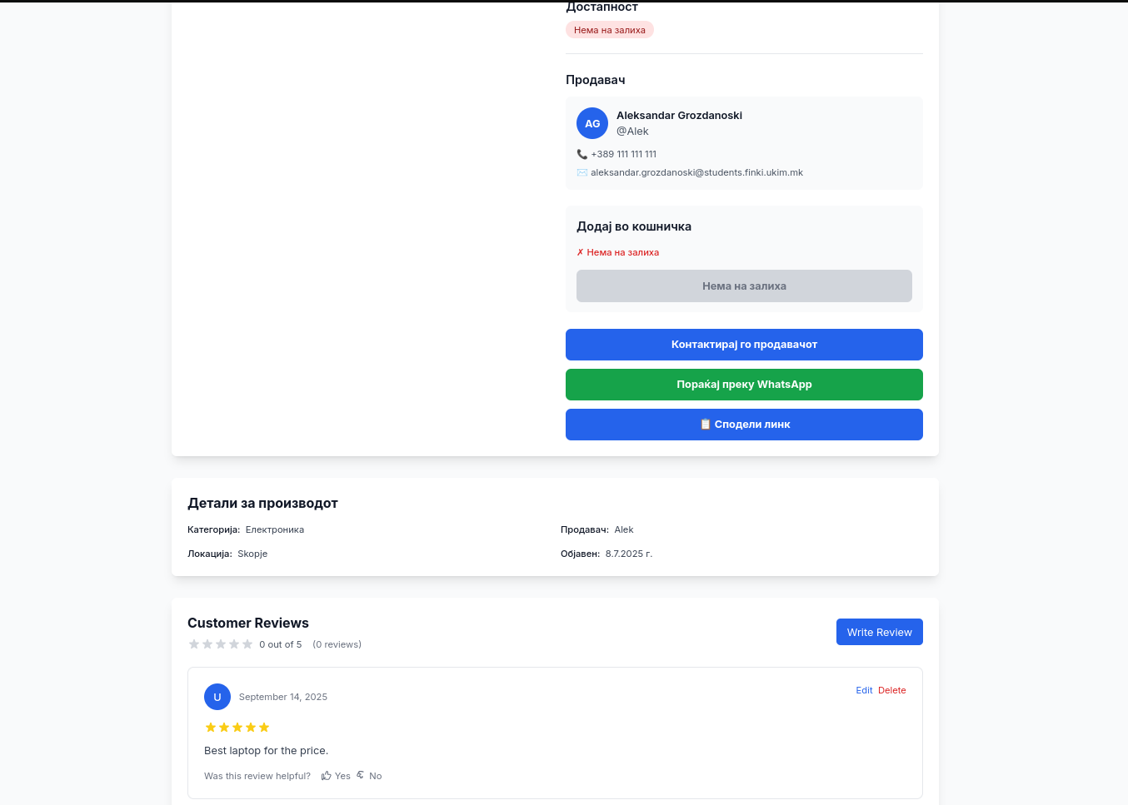
Task: Click the grey Нема на залиха button
Action: point(744,286)
